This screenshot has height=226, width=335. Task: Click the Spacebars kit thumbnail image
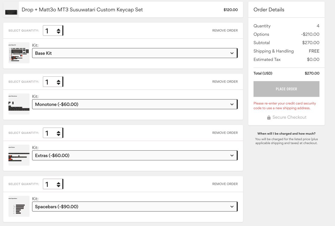(x=19, y=206)
